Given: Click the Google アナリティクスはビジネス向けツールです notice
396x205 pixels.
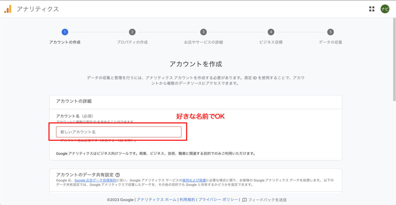Looking at the screenshot, I should (155, 153).
